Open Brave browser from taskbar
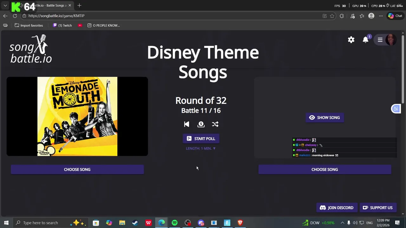This screenshot has width=406, height=228. [240, 223]
